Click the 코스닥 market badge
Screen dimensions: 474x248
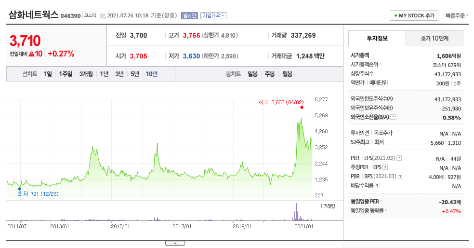click(x=90, y=15)
